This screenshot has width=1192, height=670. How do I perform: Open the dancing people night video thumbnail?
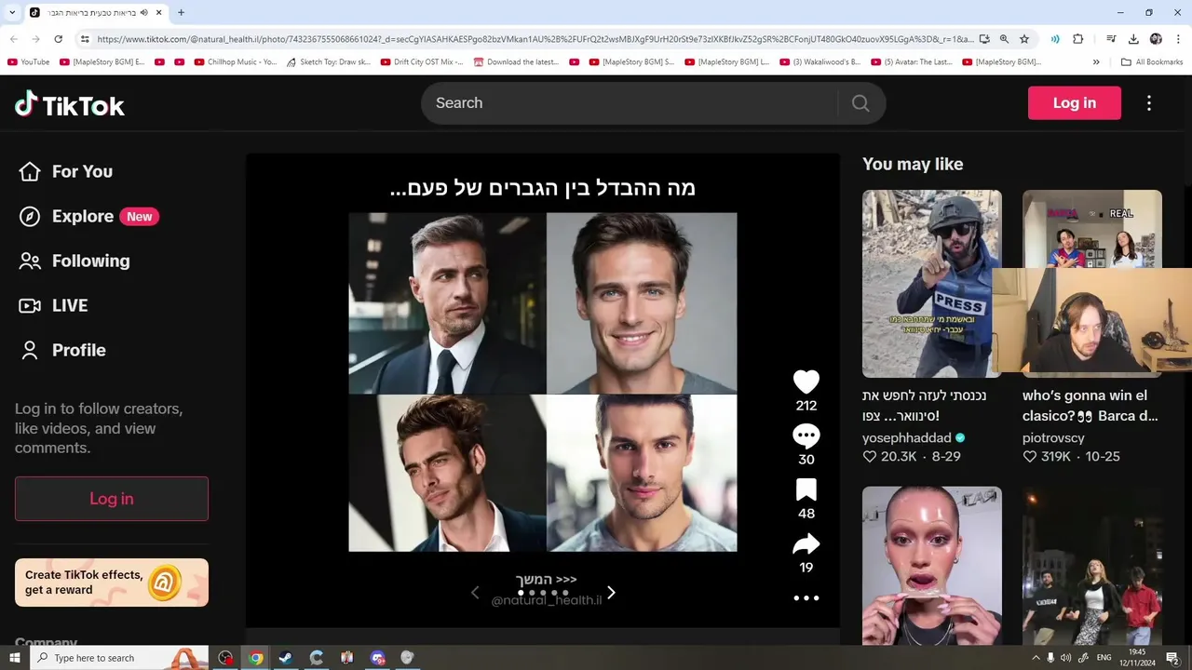pos(1092,565)
